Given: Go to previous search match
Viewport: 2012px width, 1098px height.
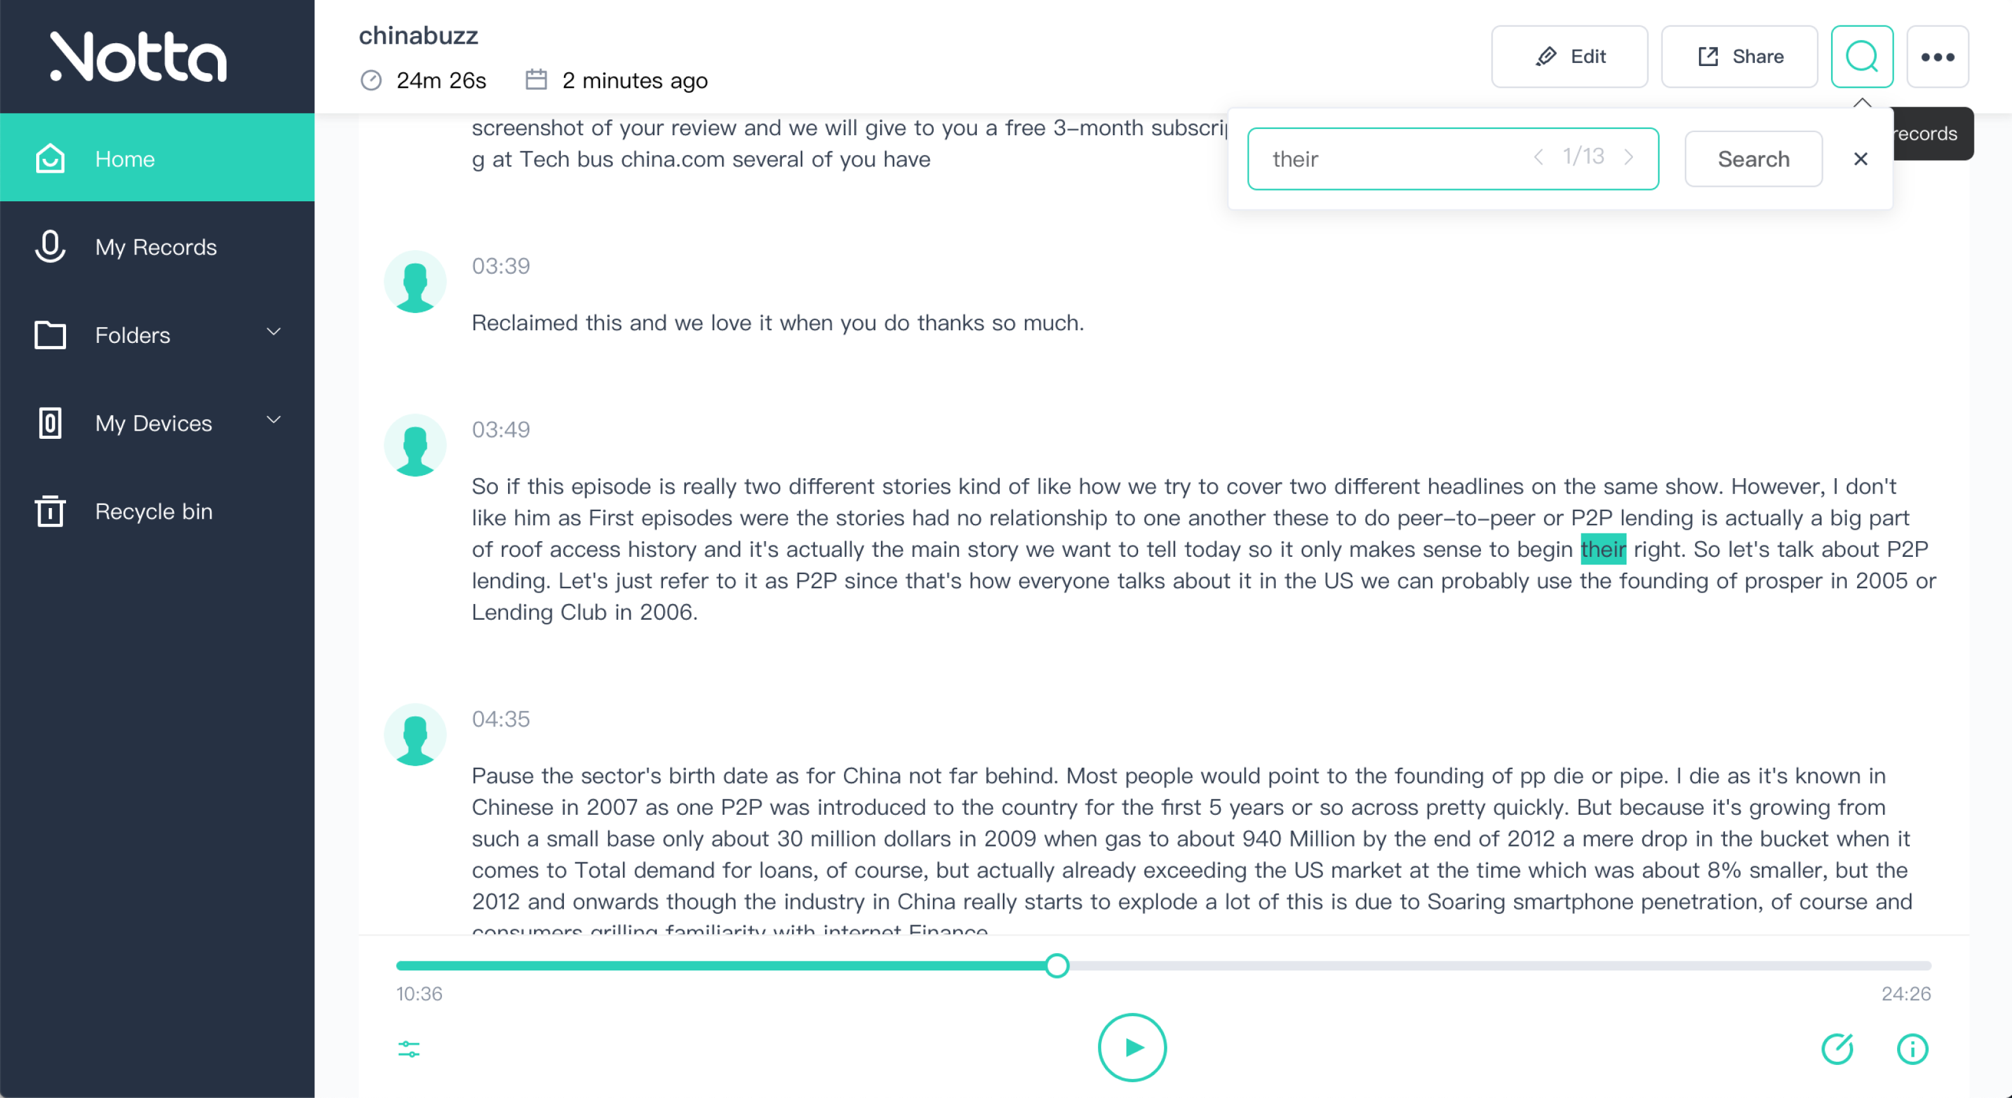Looking at the screenshot, I should click(1538, 157).
